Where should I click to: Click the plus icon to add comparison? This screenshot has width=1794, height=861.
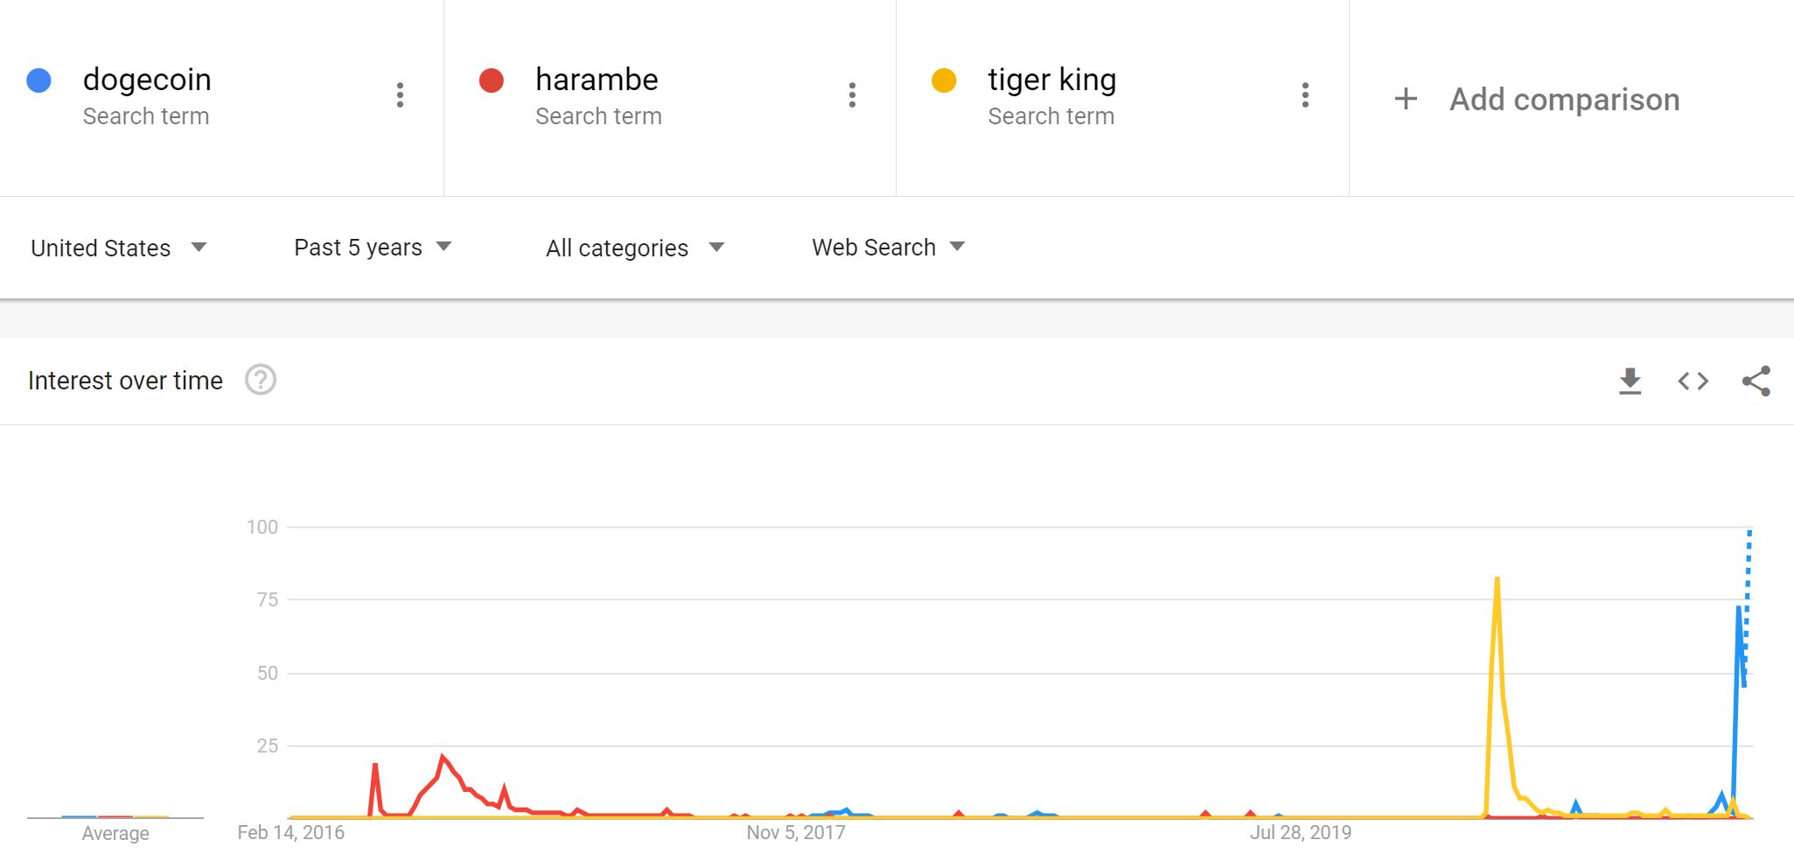click(1406, 99)
